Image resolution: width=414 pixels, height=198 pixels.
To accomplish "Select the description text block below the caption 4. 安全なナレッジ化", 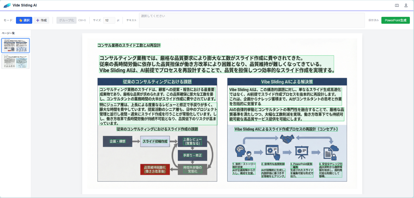I will pos(331,172).
